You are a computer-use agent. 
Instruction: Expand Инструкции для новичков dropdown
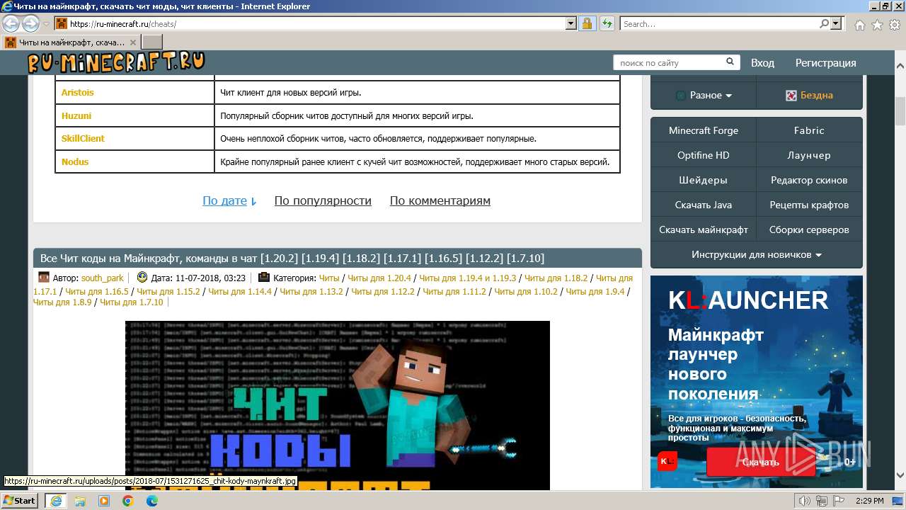click(757, 254)
